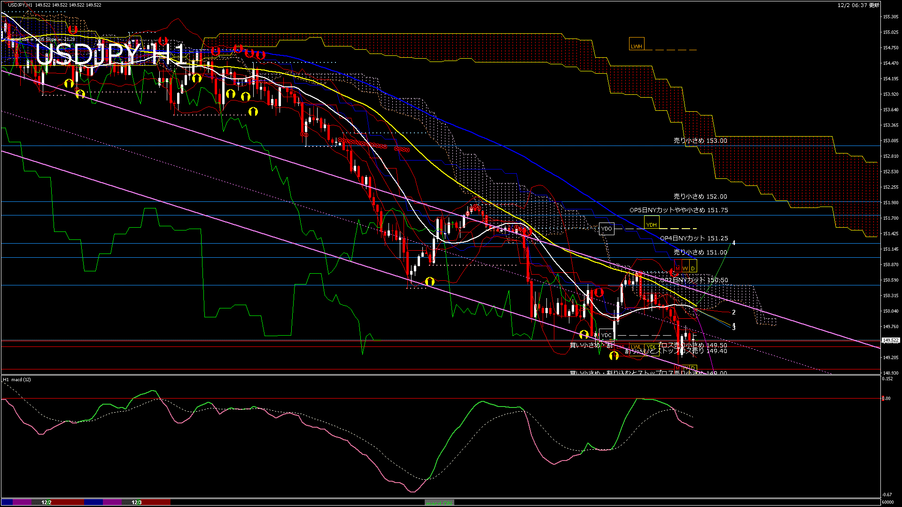Click the 0.152 MACD scale value
This screenshot has height=507, width=902.
887,379
